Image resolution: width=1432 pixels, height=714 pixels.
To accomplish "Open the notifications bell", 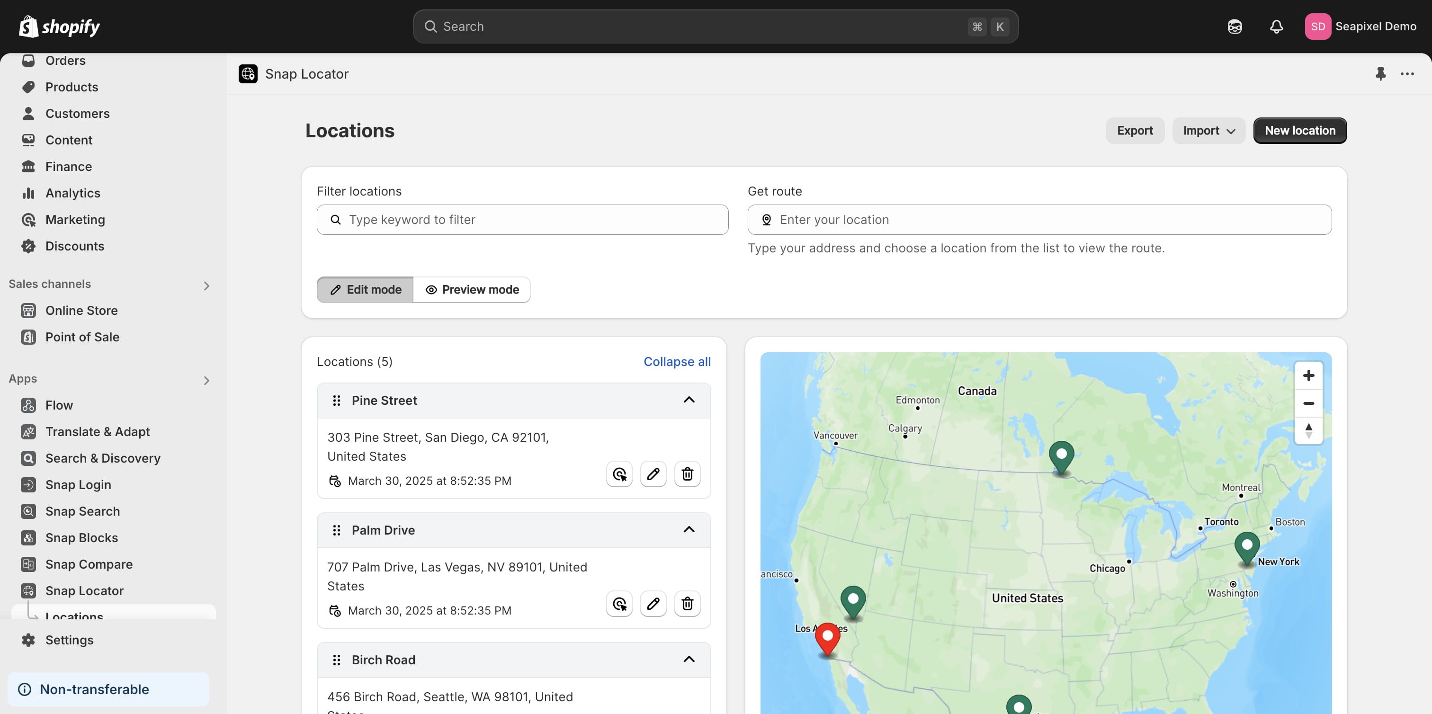I will click(1276, 26).
